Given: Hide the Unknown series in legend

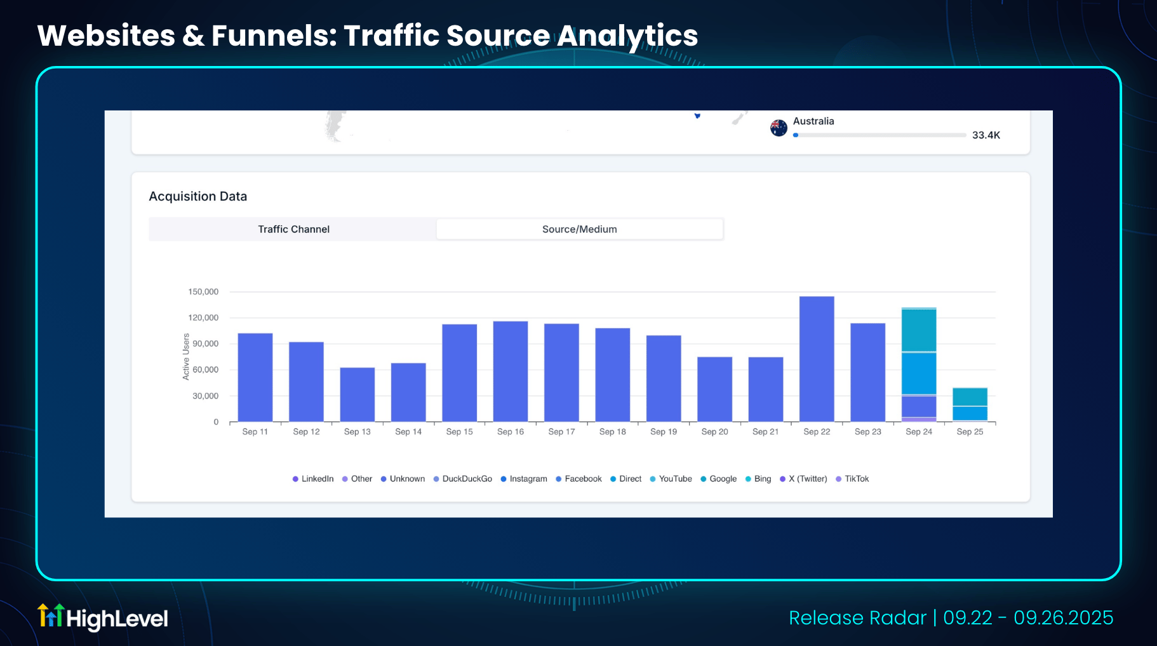Looking at the screenshot, I should tap(403, 479).
